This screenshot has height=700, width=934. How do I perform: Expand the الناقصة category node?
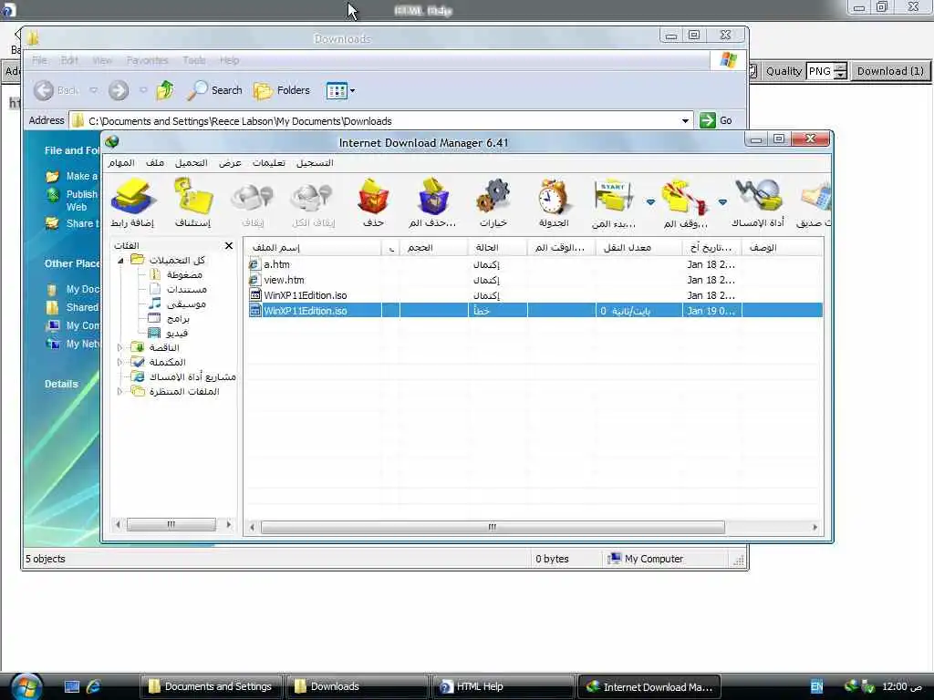click(119, 347)
